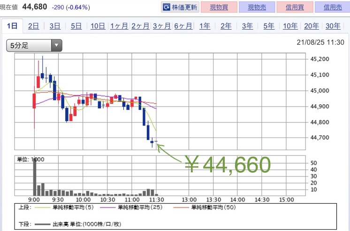Select the 1年 chart range

(205, 26)
